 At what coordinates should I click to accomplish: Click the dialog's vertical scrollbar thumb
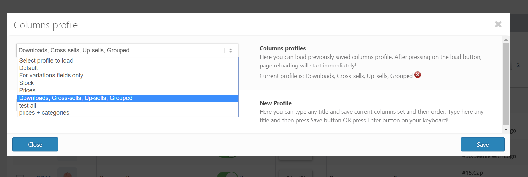[506, 84]
